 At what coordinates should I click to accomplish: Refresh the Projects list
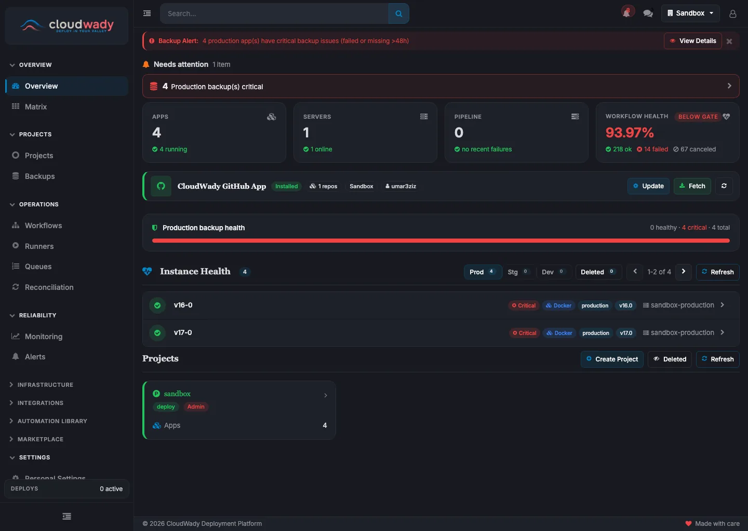(717, 359)
